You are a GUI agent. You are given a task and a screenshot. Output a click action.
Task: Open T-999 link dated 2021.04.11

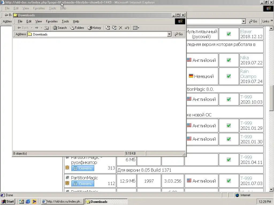tap(246, 157)
